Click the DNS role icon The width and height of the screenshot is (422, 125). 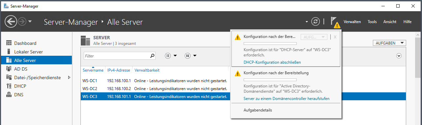9,95
